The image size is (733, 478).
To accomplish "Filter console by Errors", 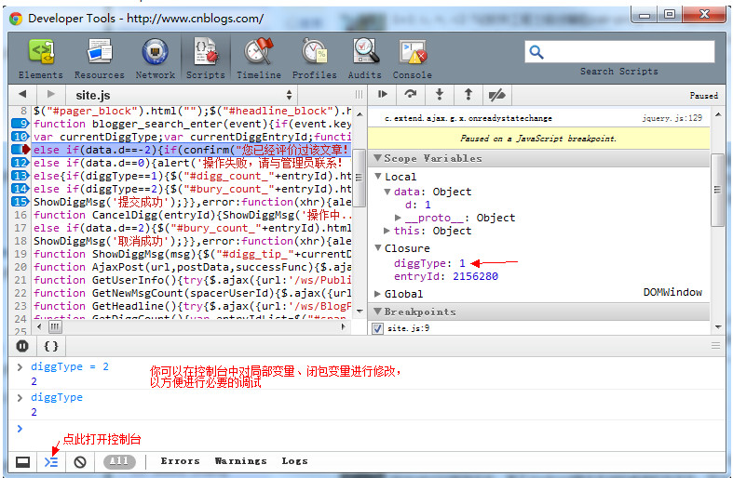I will coord(180,461).
